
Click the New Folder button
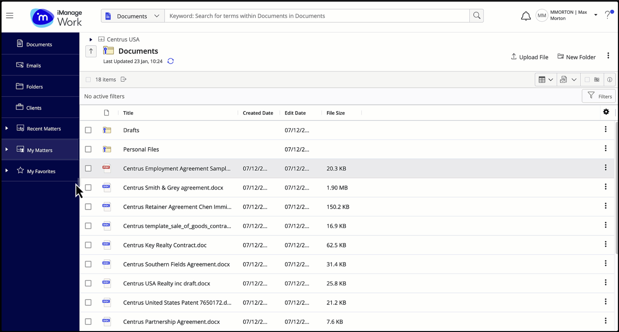(577, 57)
